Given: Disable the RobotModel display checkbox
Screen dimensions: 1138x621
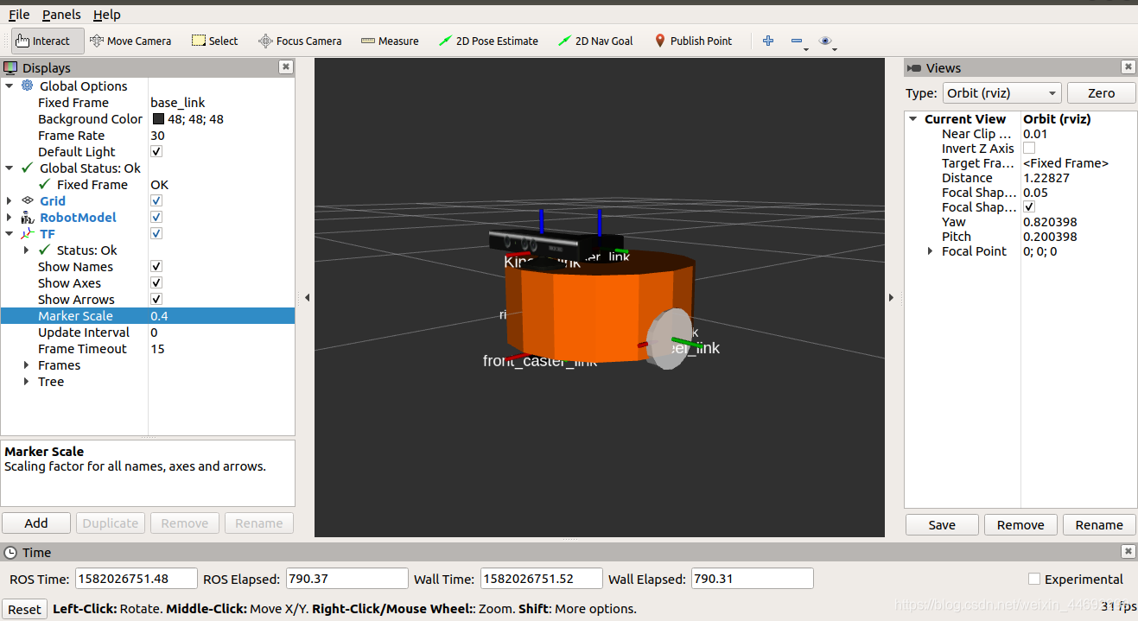Looking at the screenshot, I should 156,217.
